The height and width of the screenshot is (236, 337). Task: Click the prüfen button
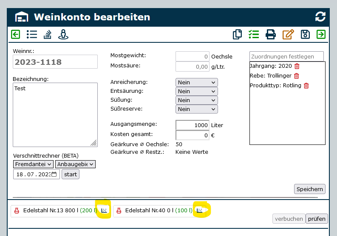[x=317, y=219]
